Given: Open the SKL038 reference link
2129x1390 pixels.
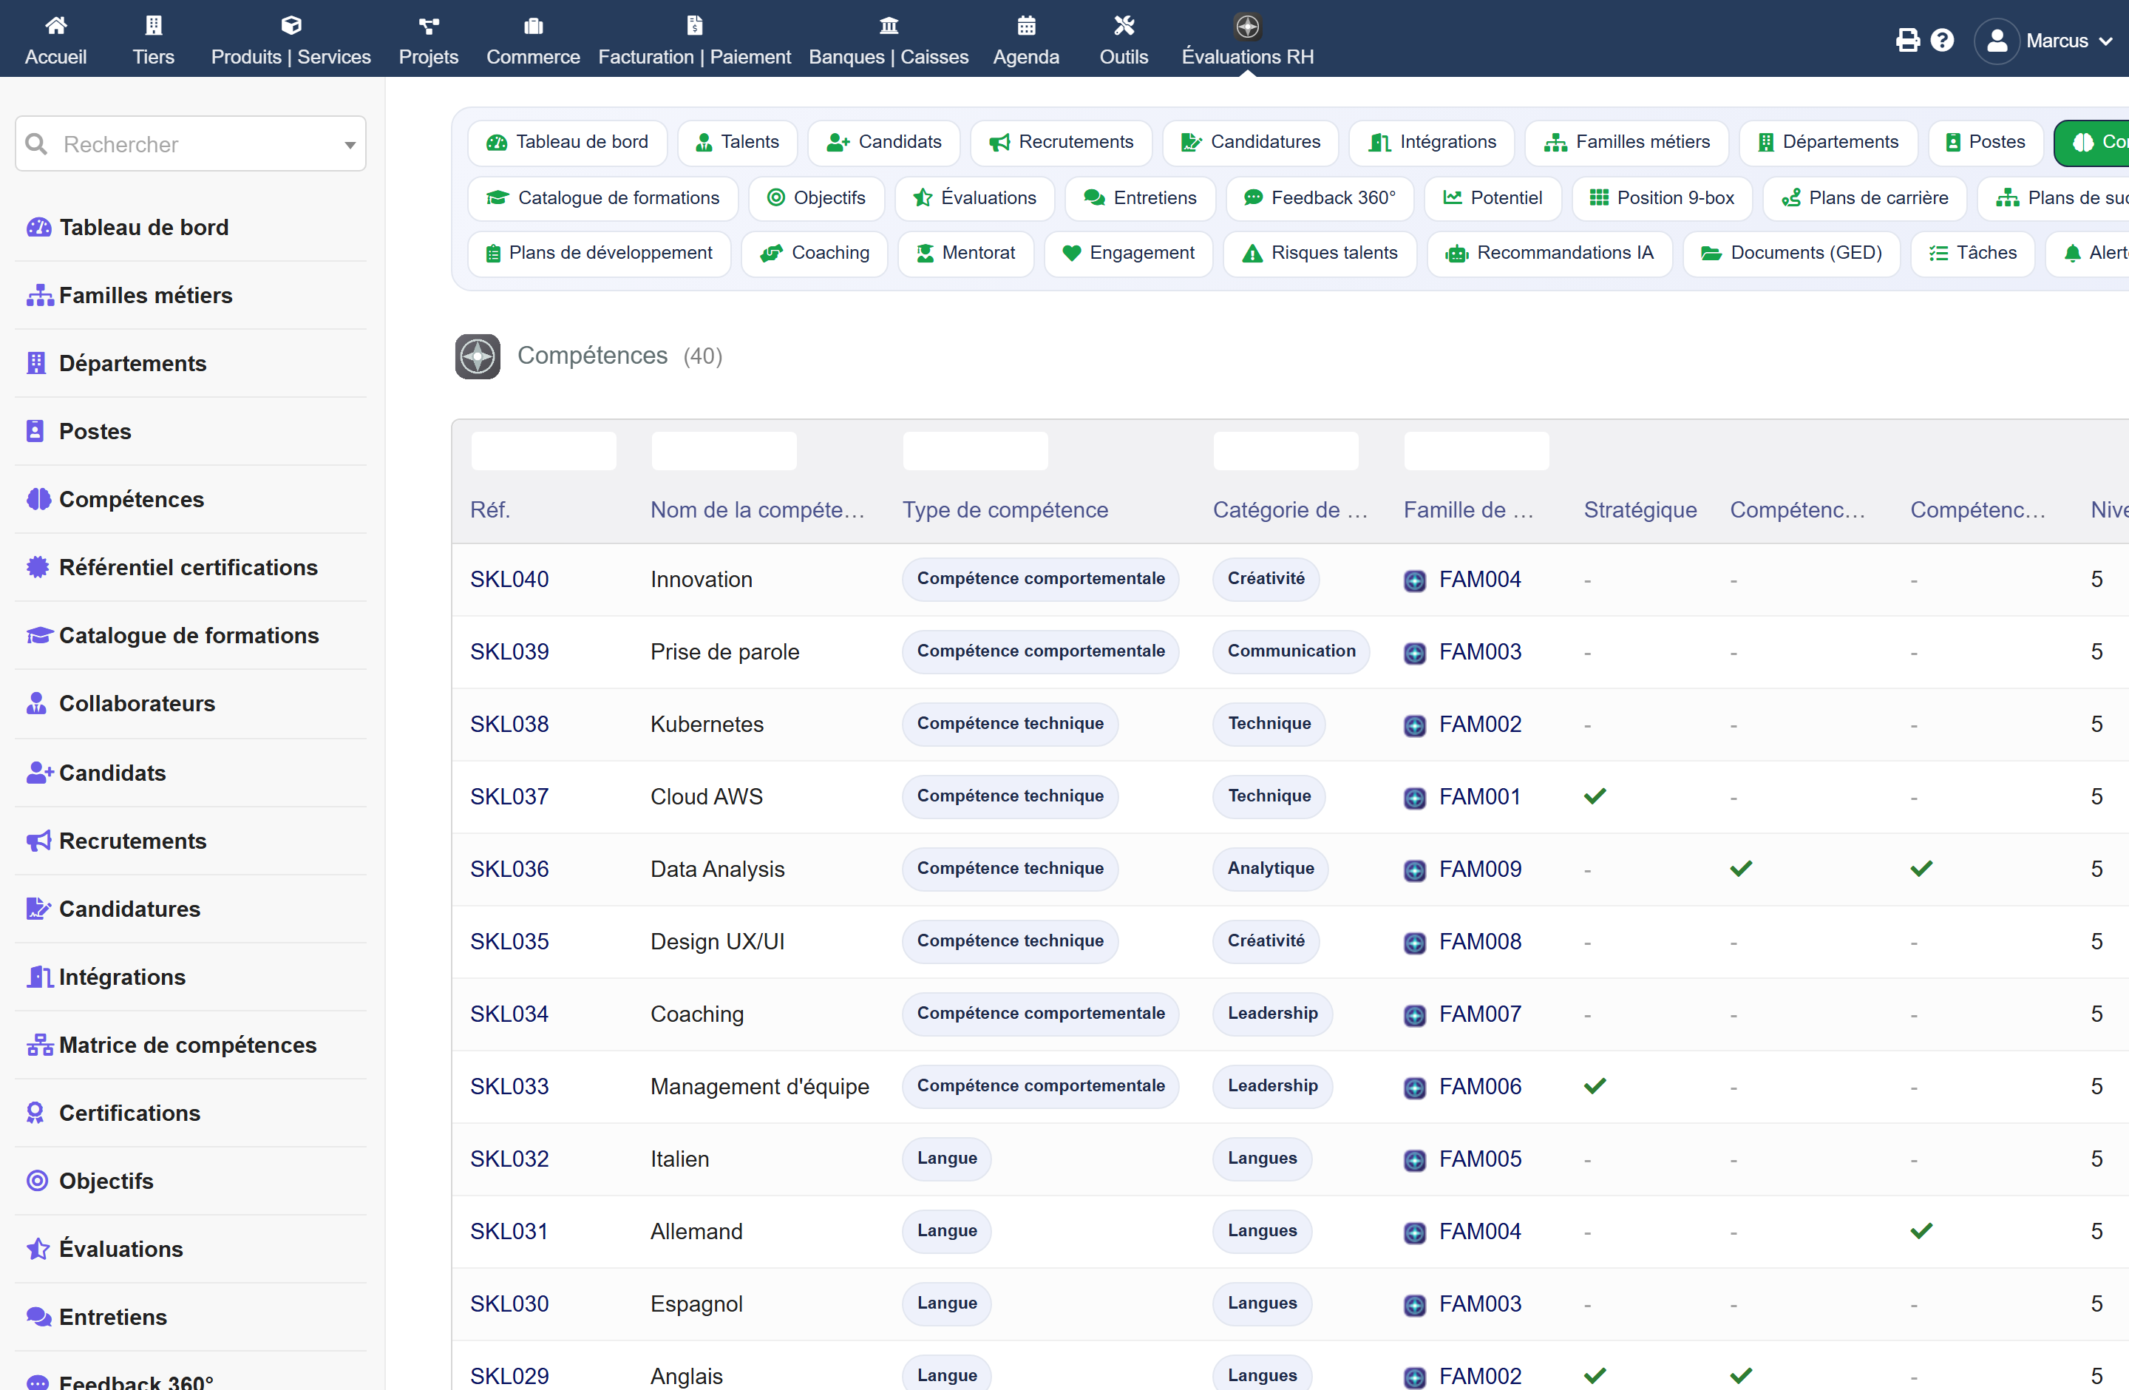Looking at the screenshot, I should 509,724.
